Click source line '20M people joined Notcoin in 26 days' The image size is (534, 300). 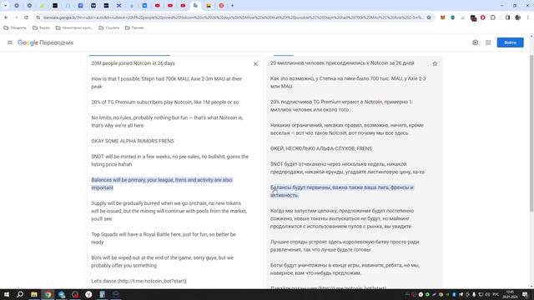click(x=133, y=63)
